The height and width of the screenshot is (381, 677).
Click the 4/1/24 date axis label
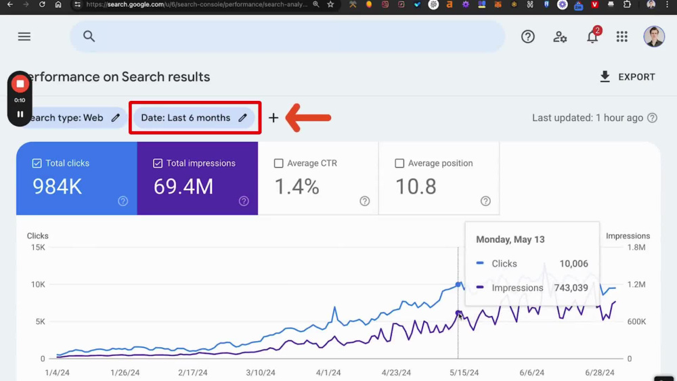328,372
